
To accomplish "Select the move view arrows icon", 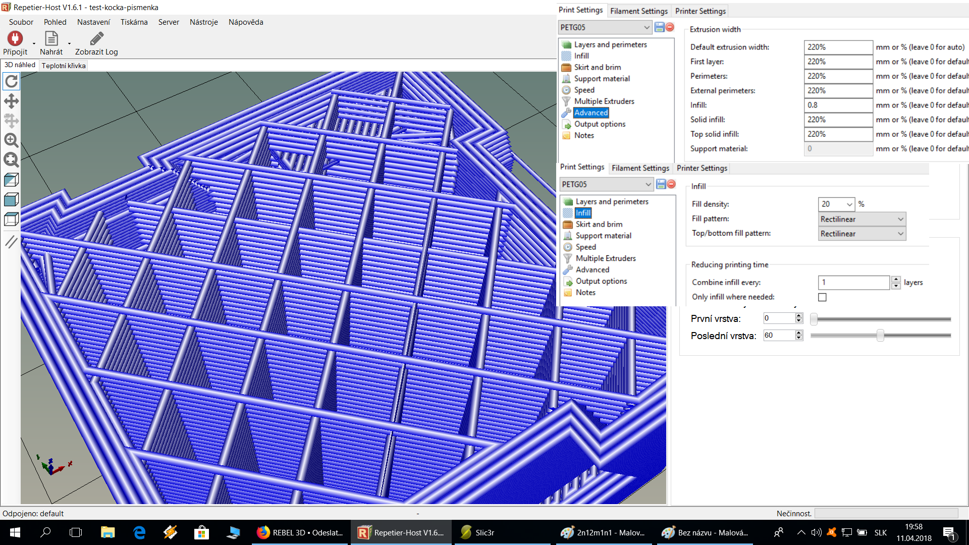I will tap(11, 101).
